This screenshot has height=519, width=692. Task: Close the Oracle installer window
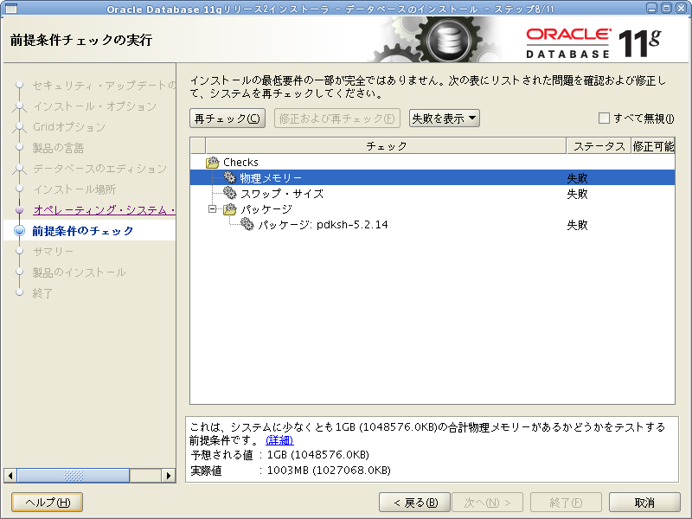[x=681, y=8]
